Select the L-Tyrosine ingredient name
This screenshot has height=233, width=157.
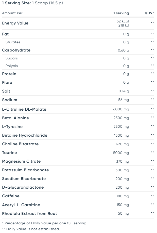click(12, 127)
